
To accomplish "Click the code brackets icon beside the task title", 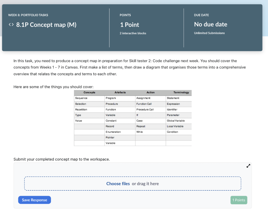I will (11, 25).
